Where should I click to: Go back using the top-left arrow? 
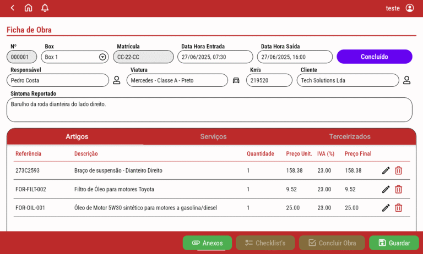pos(12,8)
